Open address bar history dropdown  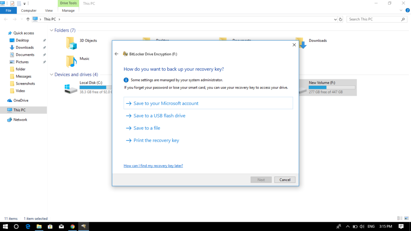(x=335, y=19)
